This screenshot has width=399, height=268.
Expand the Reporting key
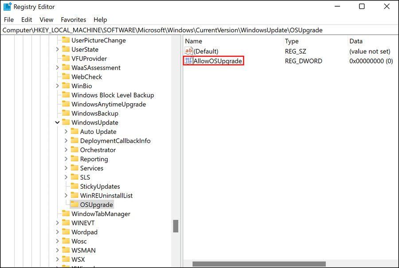66,159
